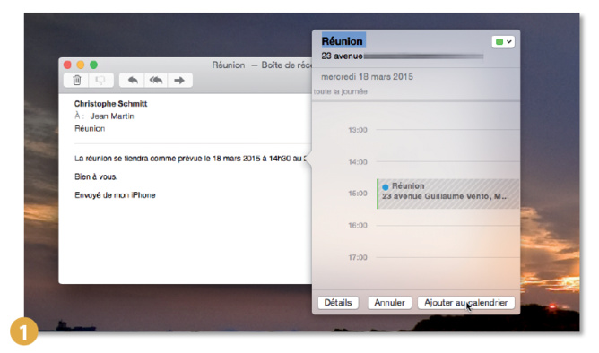The width and height of the screenshot is (599, 353).
Task: Click the Forward arrow icon
Action: tap(179, 80)
